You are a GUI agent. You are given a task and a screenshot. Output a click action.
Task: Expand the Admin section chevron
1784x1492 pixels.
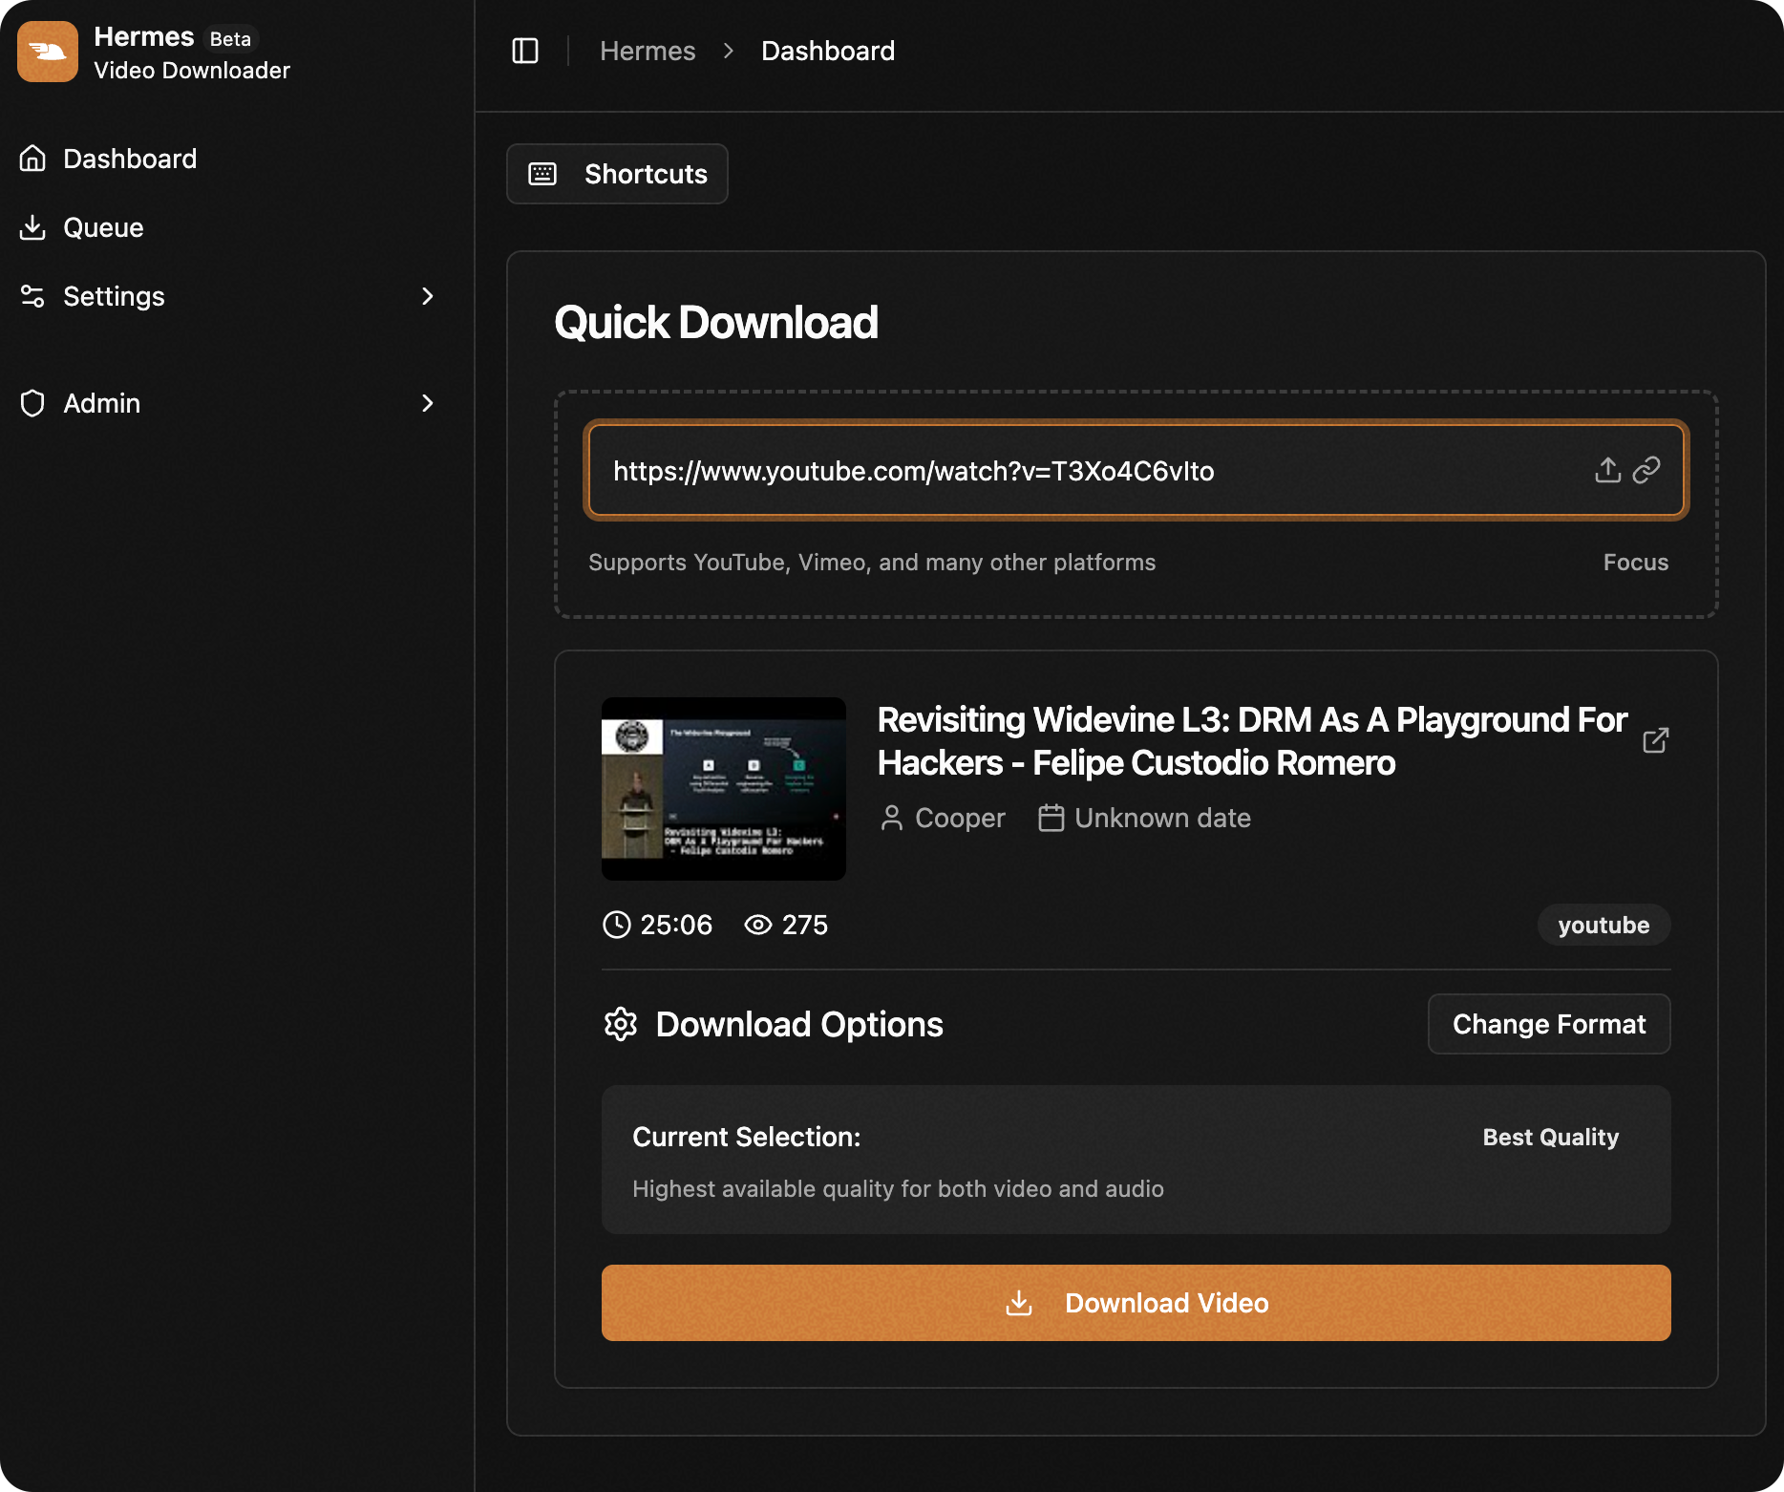427,403
